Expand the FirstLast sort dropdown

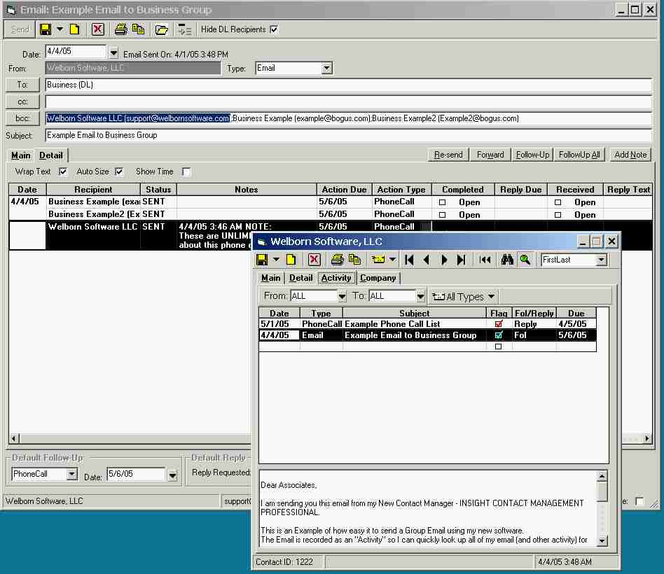coord(601,260)
